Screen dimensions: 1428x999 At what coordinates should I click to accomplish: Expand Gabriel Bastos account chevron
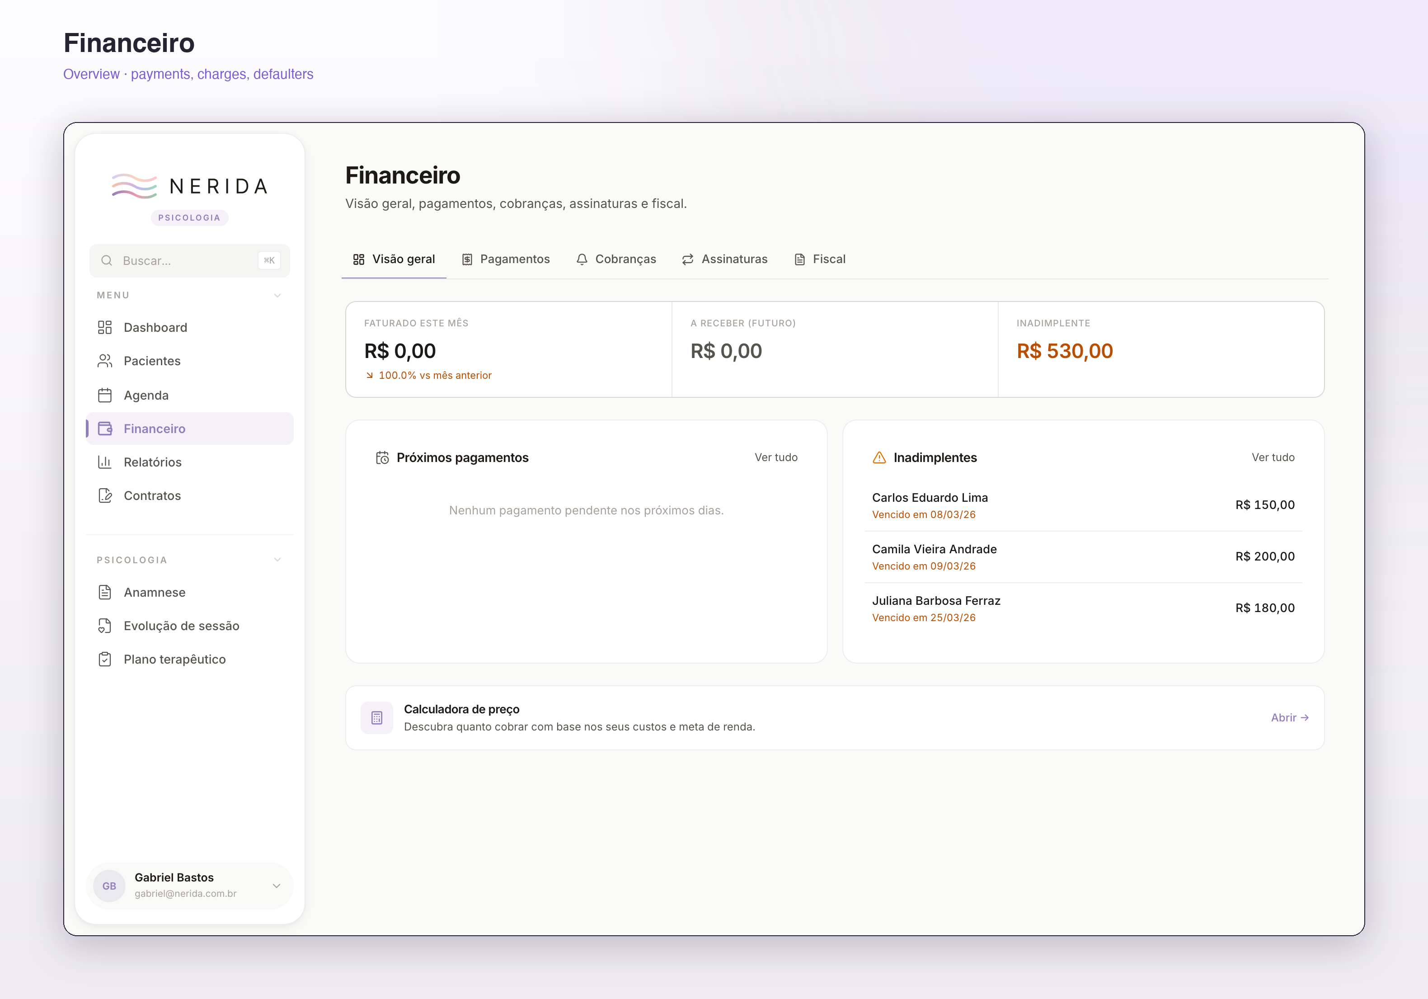click(x=277, y=886)
